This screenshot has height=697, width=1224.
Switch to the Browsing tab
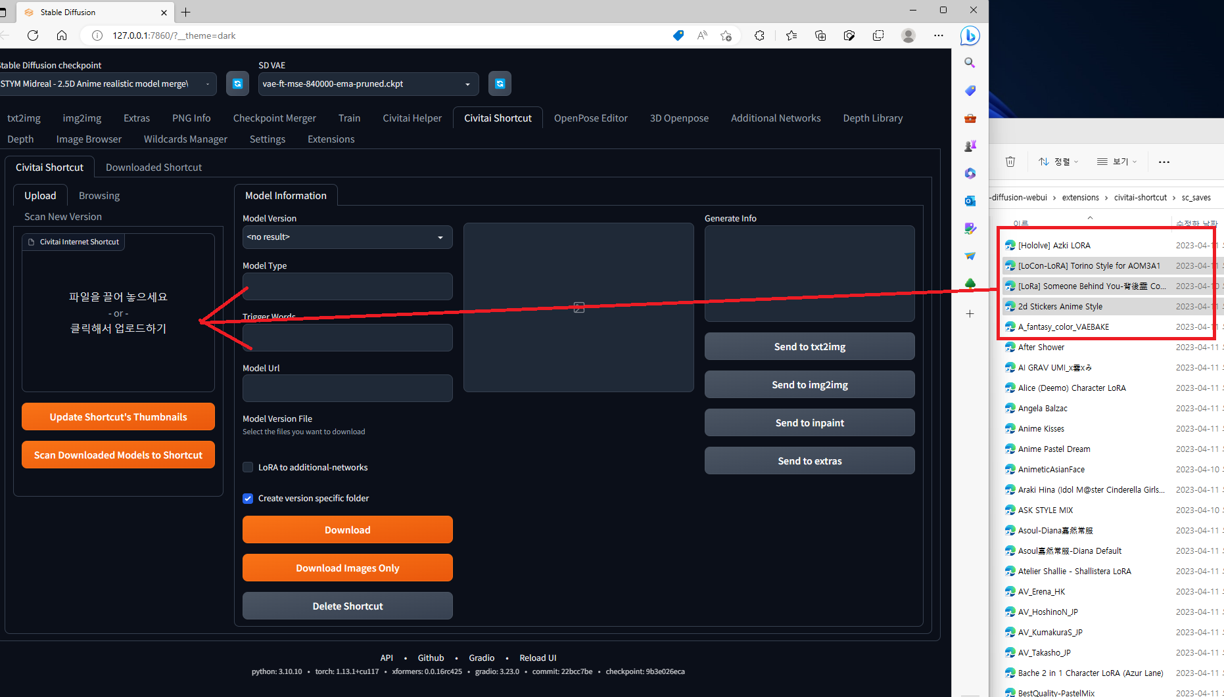pyautogui.click(x=99, y=196)
